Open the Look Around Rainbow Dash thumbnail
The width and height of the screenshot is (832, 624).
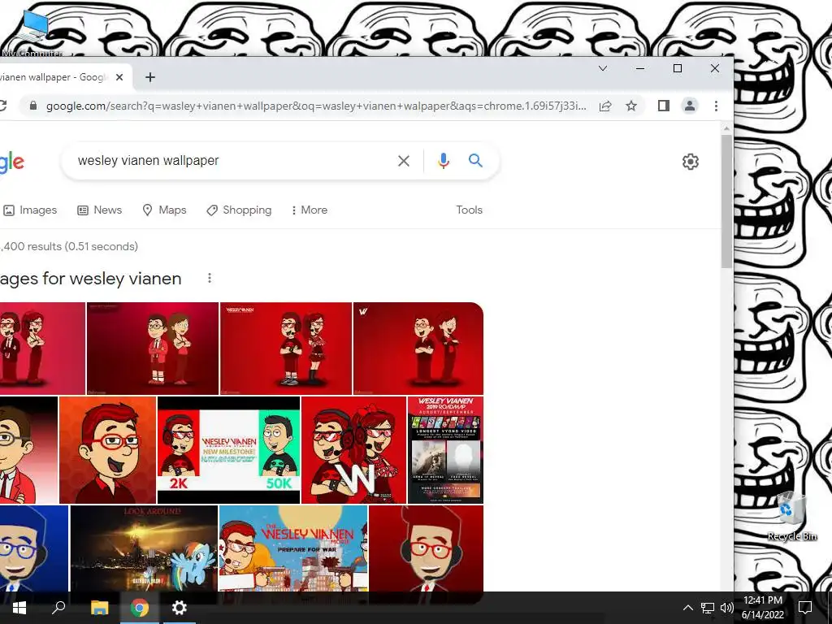tap(144, 548)
